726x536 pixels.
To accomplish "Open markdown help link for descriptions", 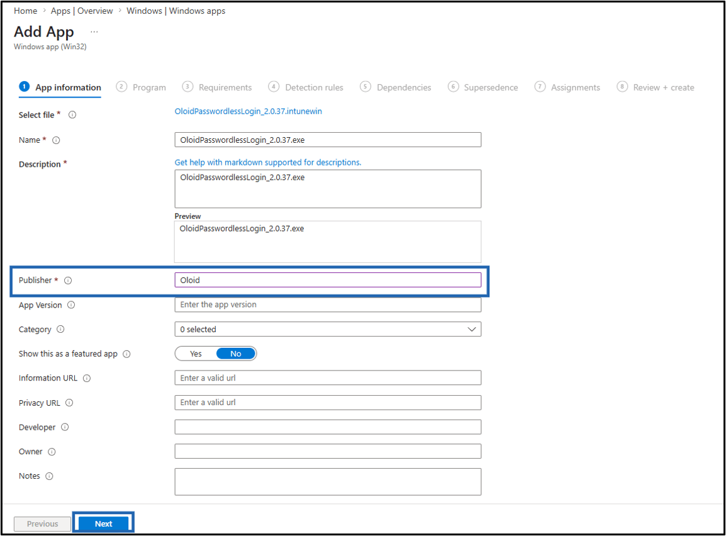I will click(267, 162).
